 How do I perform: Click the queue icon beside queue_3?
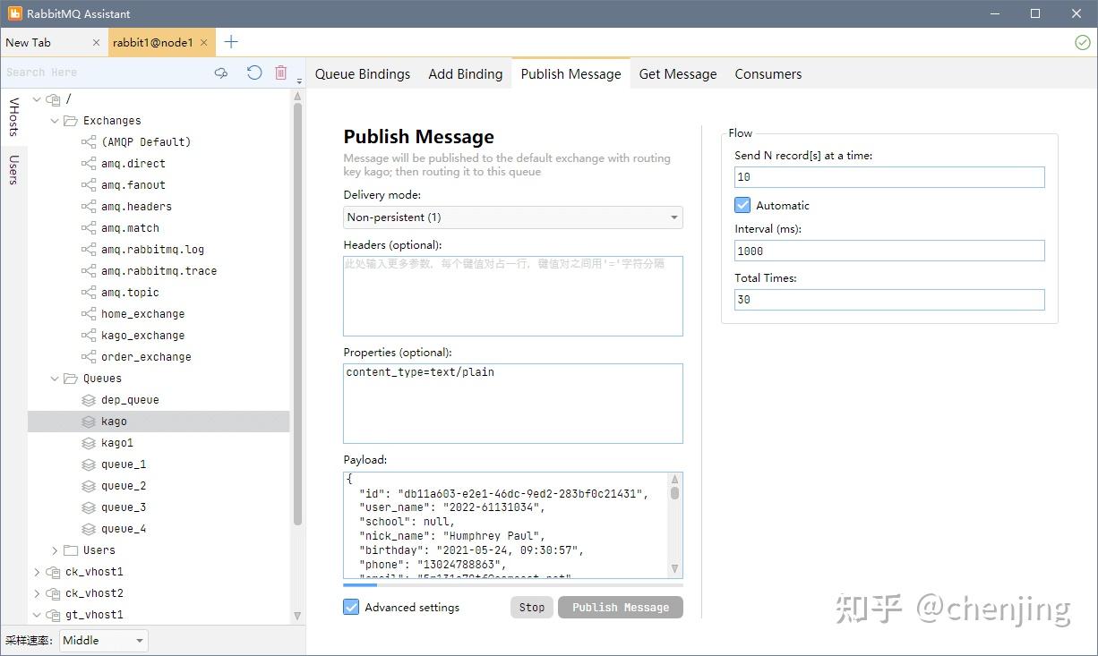click(88, 507)
